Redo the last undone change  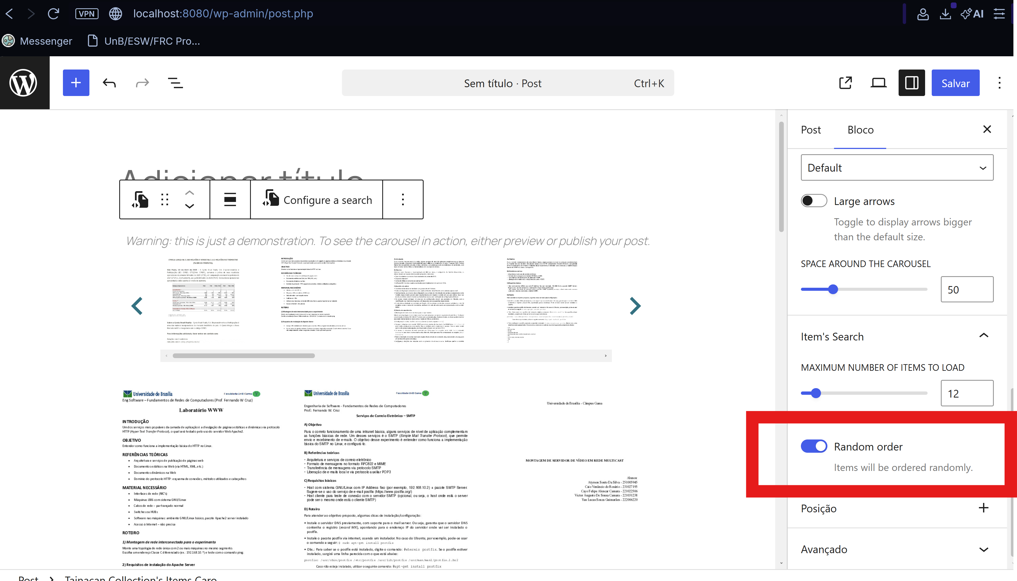pyautogui.click(x=142, y=82)
